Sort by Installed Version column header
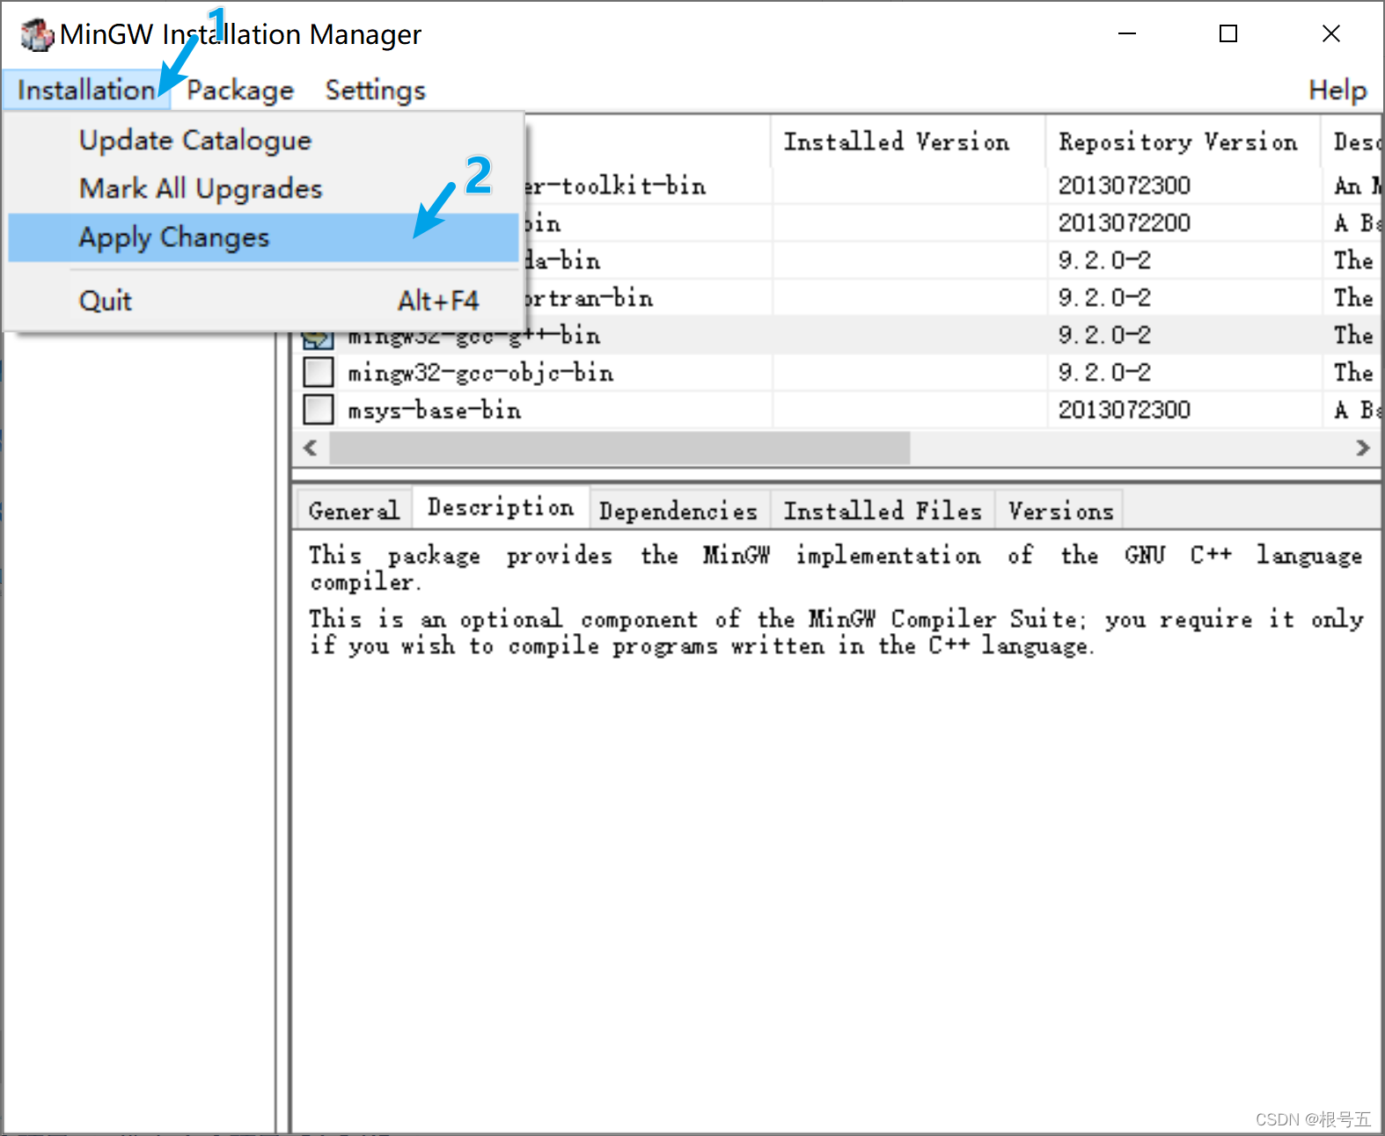The height and width of the screenshot is (1136, 1385). (907, 142)
